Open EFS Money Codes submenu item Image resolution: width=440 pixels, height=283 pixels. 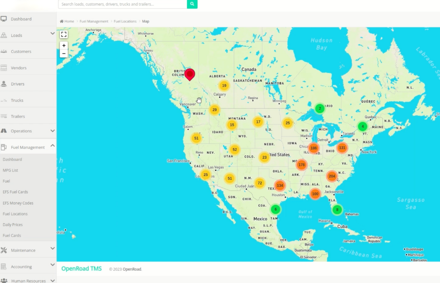(18, 203)
